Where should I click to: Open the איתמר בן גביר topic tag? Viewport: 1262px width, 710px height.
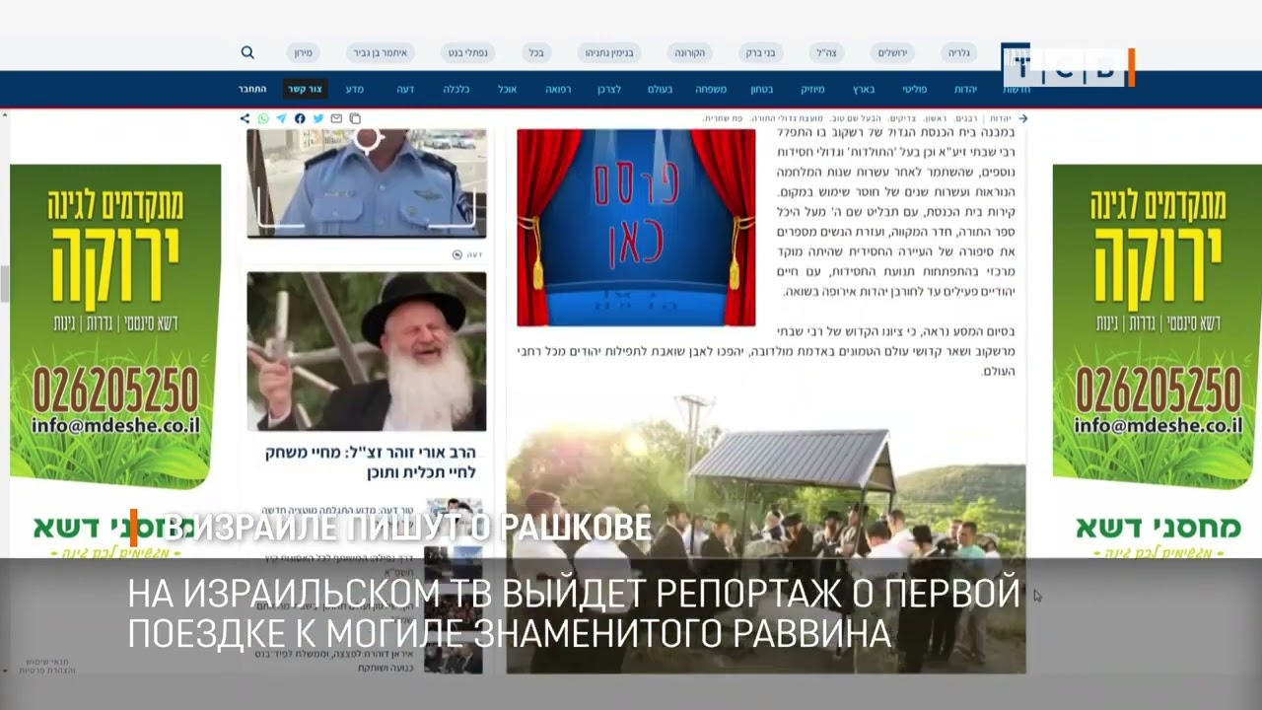(x=380, y=52)
